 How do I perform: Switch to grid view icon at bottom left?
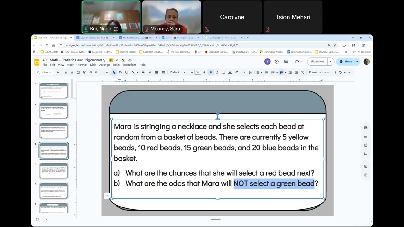[37, 220]
